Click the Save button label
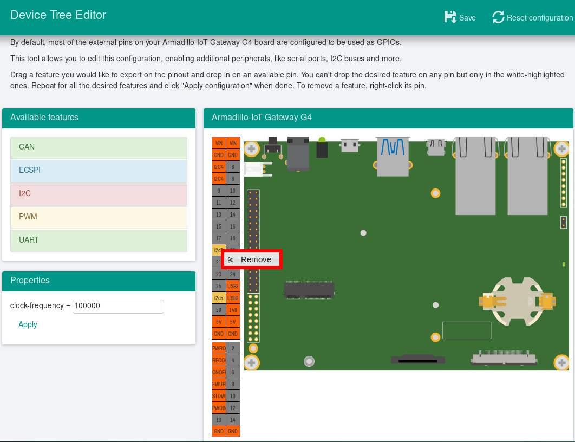 (x=467, y=18)
